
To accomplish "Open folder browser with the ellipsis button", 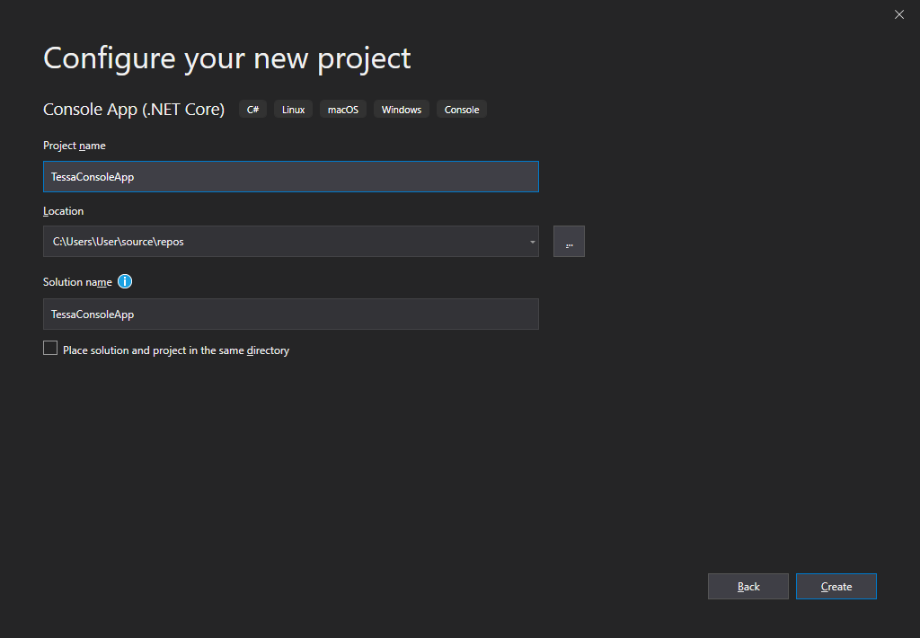I will (x=569, y=242).
